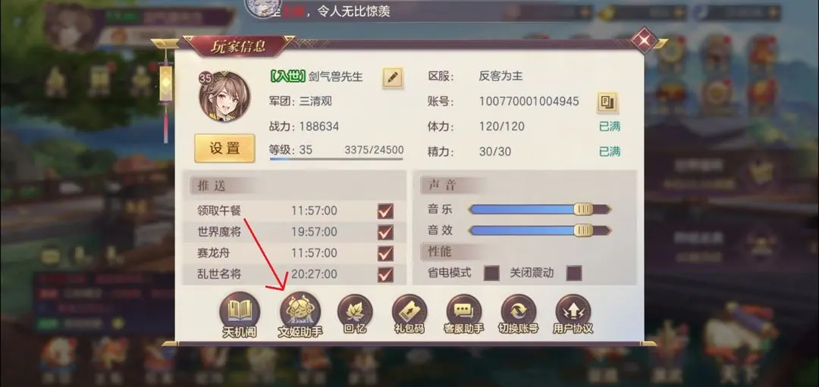Open the 客服助手 support icon
819x387 pixels.
(464, 313)
